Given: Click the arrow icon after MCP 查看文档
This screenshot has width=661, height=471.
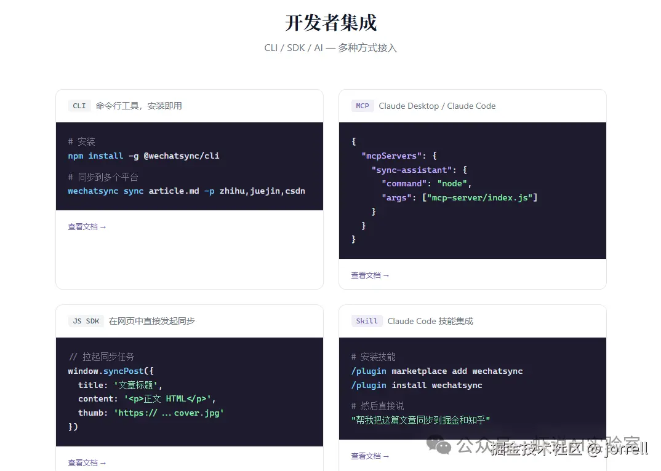Looking at the screenshot, I should click(x=387, y=275).
